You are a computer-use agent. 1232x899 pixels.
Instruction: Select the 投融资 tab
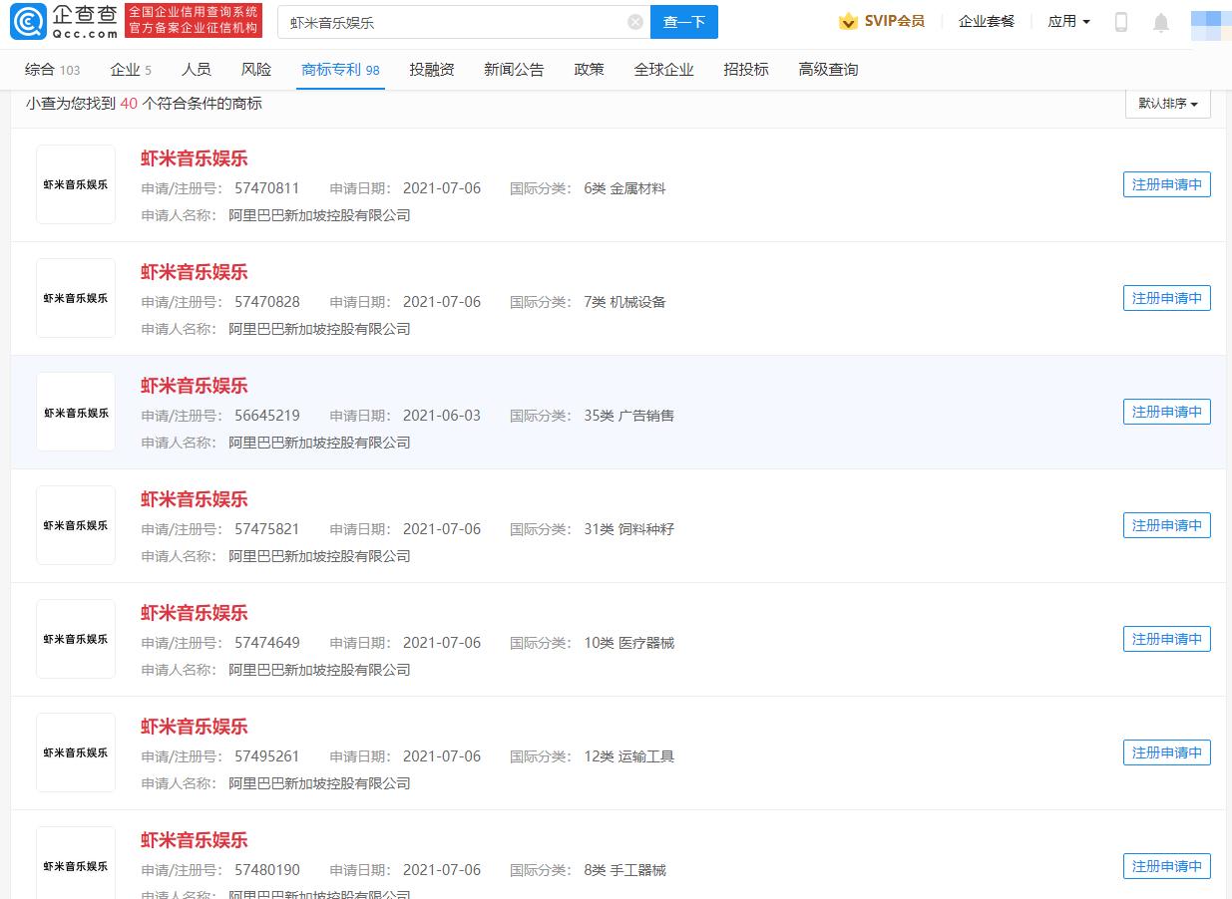pos(431,70)
